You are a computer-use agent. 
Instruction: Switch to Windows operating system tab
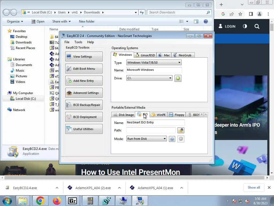pos(123,55)
